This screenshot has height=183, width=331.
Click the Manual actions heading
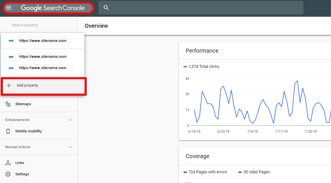coord(18,147)
